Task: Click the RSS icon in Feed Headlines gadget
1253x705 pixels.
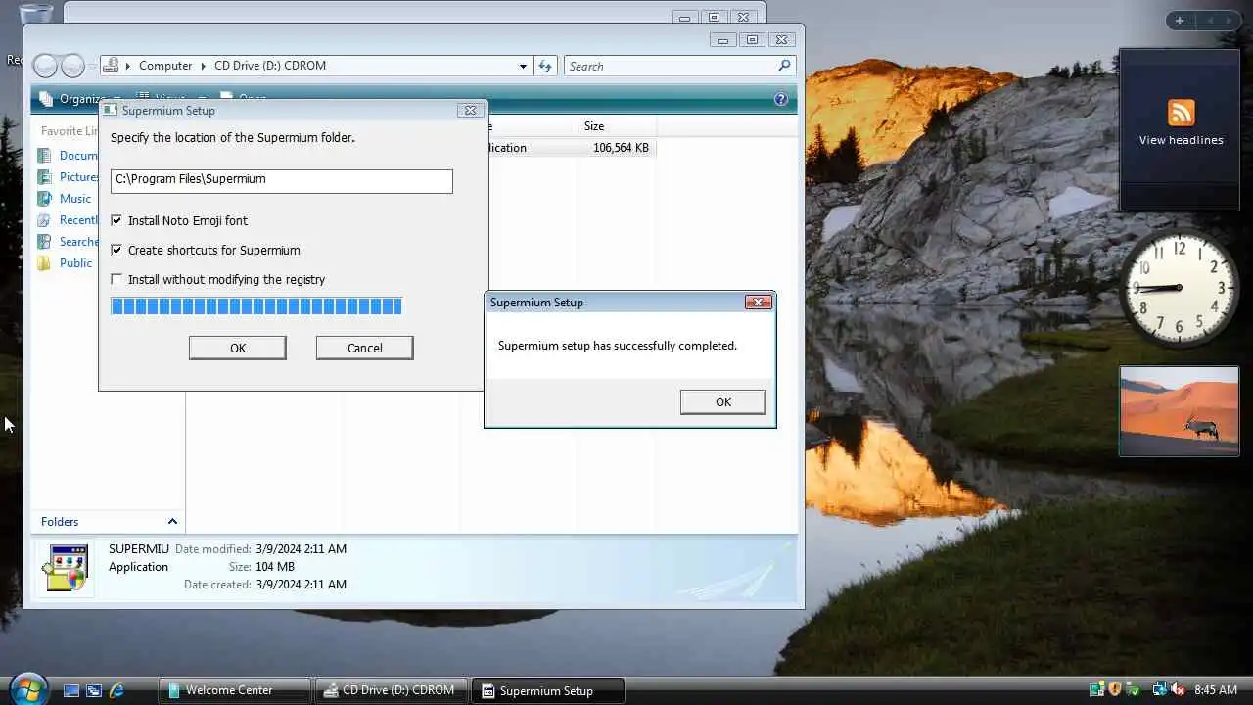Action: (x=1181, y=112)
